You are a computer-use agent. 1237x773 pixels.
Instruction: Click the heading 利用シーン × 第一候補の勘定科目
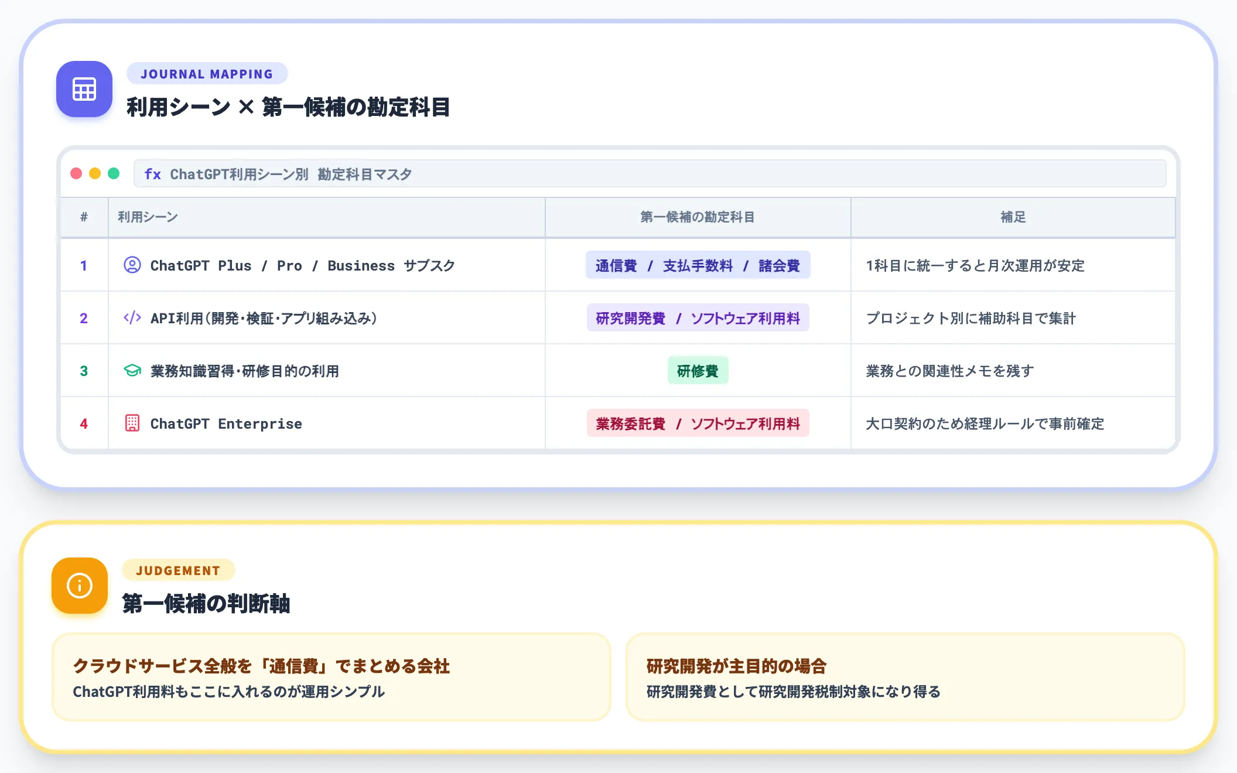288,107
